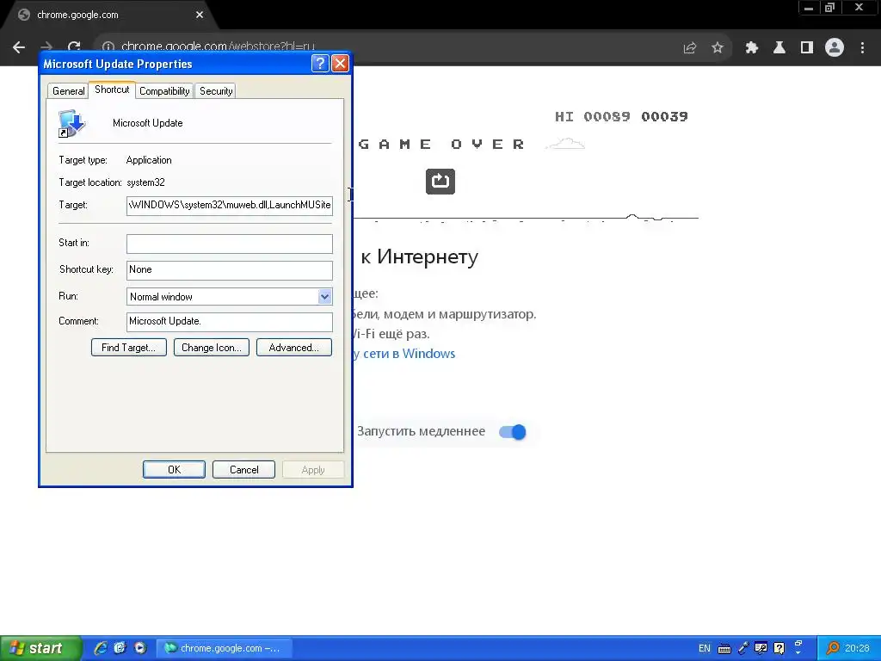Click the HI 00089 00039 score
The image size is (881, 661).
[x=621, y=116]
